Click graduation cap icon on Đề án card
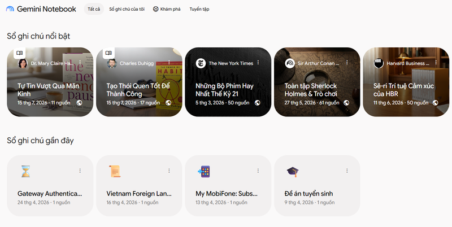 (x=293, y=172)
